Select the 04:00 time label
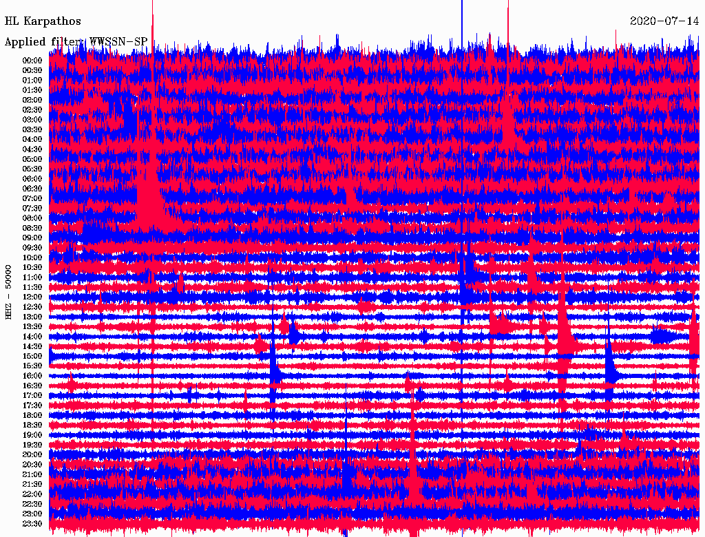705x537 pixels. (32, 140)
